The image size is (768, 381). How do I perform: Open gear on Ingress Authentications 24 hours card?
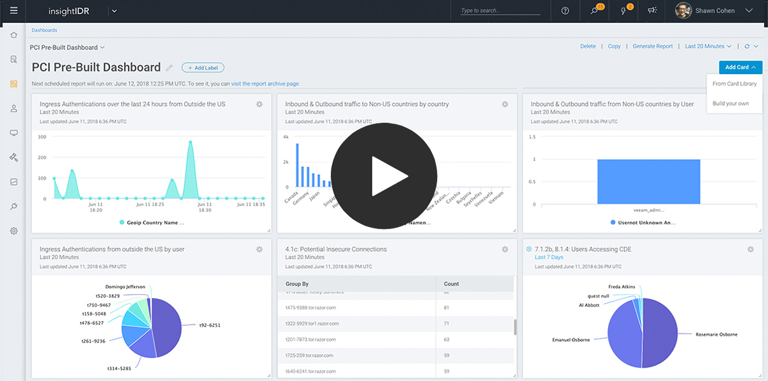point(259,104)
